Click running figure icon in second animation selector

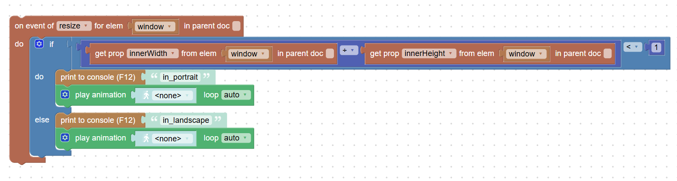[x=147, y=138]
